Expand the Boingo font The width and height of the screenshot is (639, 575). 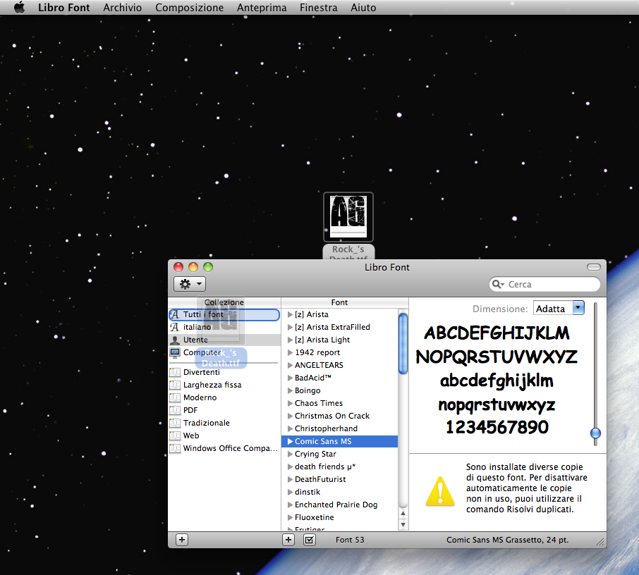click(x=290, y=390)
